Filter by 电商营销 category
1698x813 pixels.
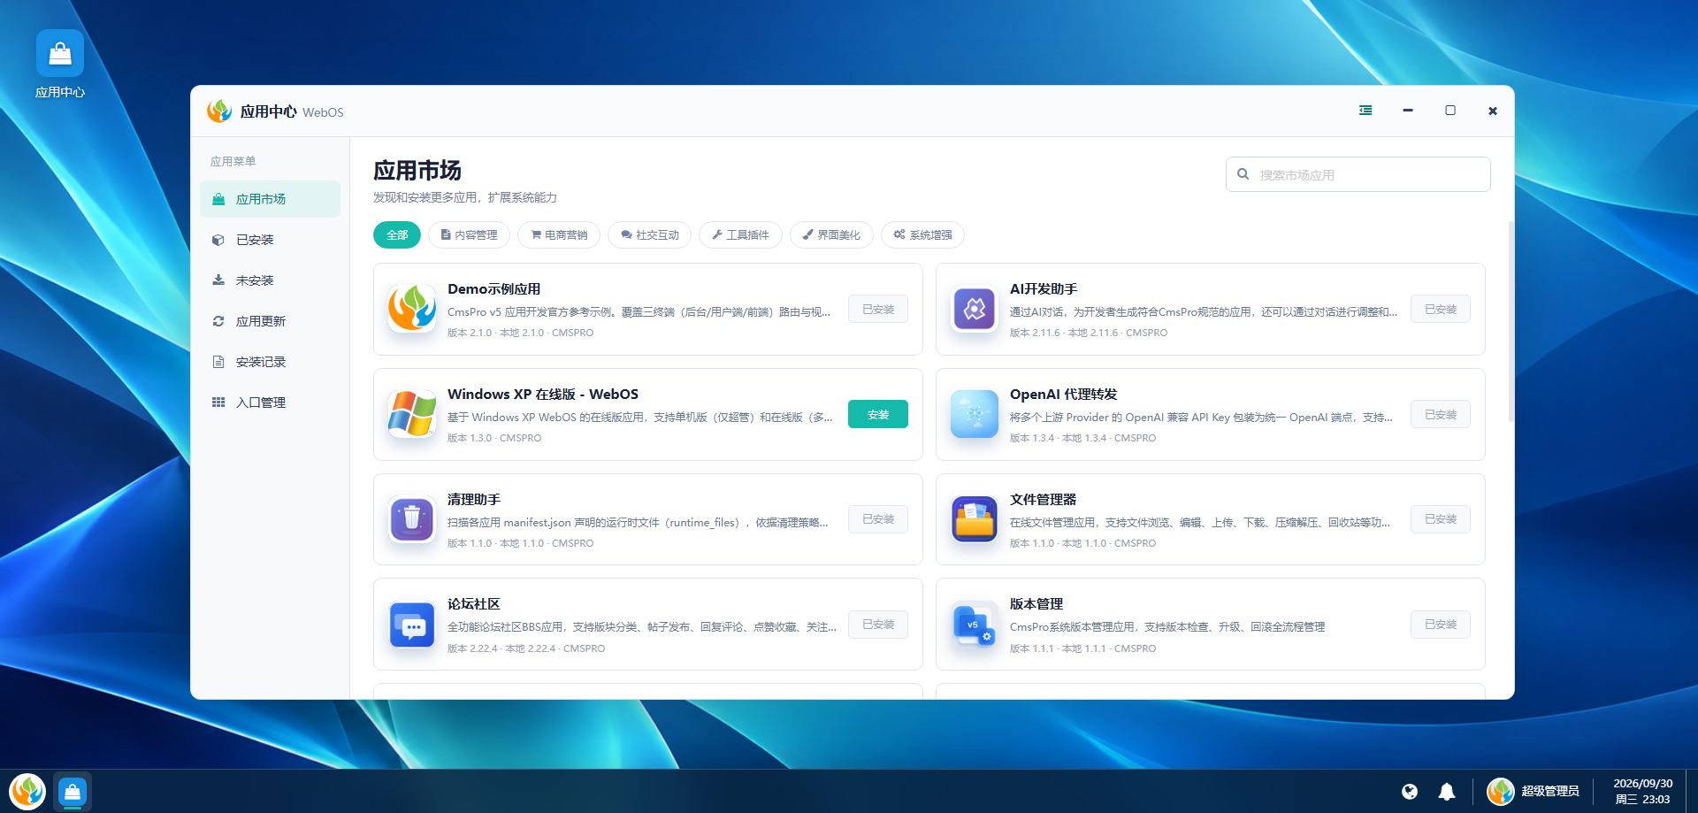559,235
